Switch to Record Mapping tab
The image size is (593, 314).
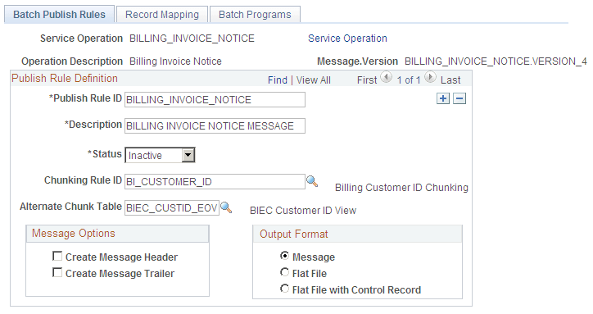(162, 15)
